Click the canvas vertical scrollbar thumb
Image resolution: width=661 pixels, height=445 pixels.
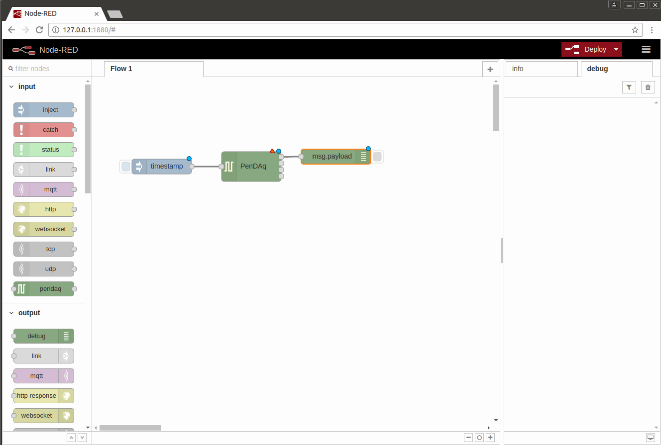[496, 107]
